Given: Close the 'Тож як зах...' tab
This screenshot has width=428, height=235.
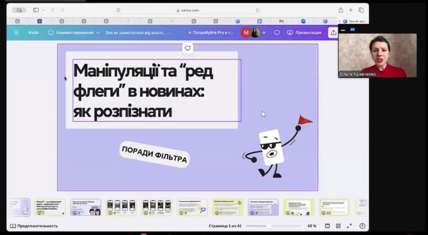Looking at the screenshot, I should [339, 21].
